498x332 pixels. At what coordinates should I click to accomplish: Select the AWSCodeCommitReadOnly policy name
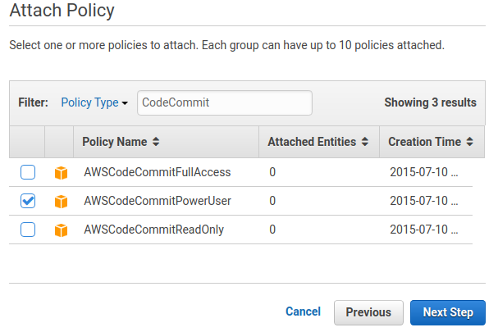tap(153, 230)
